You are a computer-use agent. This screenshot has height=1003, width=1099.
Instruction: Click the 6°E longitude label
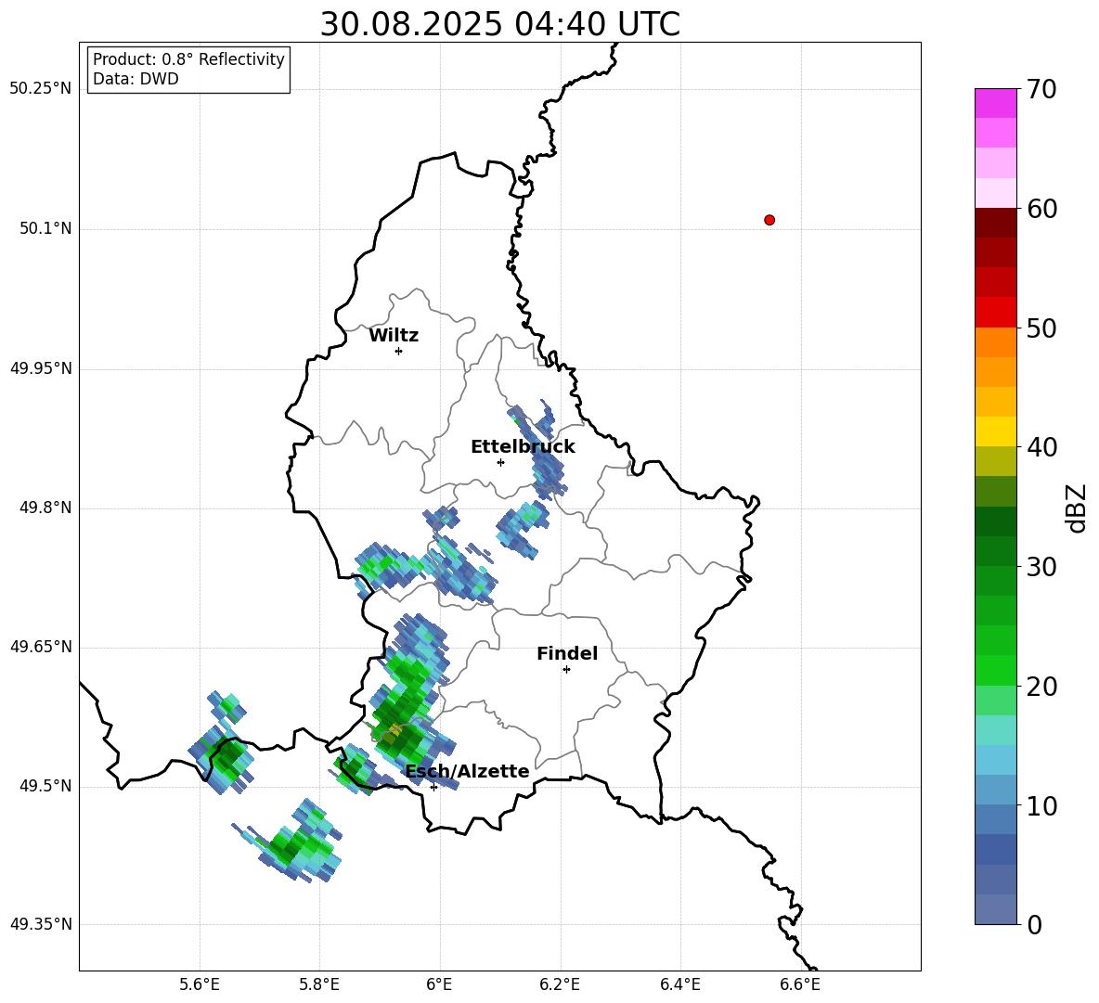tap(439, 984)
